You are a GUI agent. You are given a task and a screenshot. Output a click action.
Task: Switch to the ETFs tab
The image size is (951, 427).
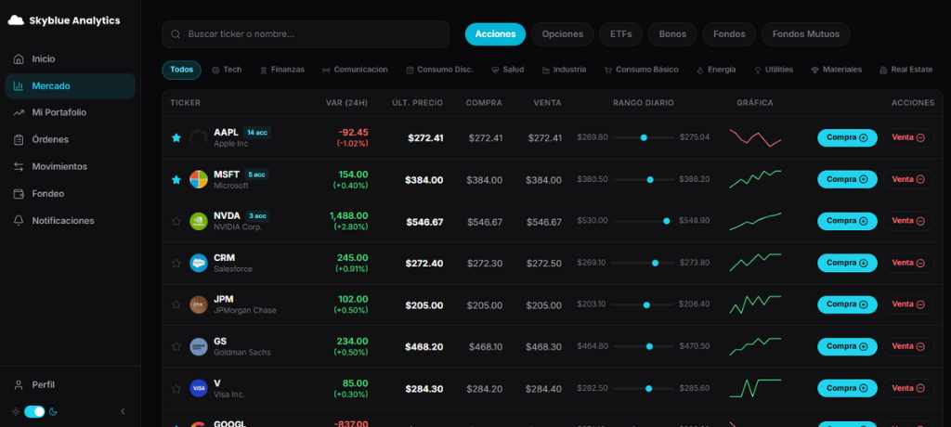coord(620,34)
